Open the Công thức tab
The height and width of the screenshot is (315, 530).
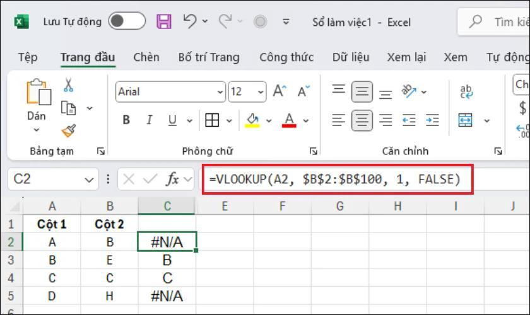(x=286, y=57)
